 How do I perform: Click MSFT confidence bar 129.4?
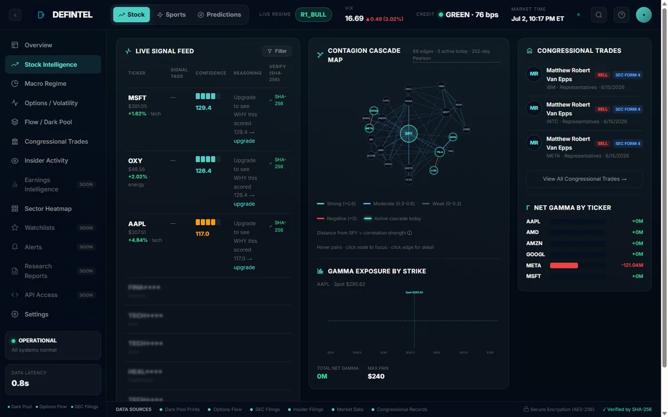click(x=208, y=96)
